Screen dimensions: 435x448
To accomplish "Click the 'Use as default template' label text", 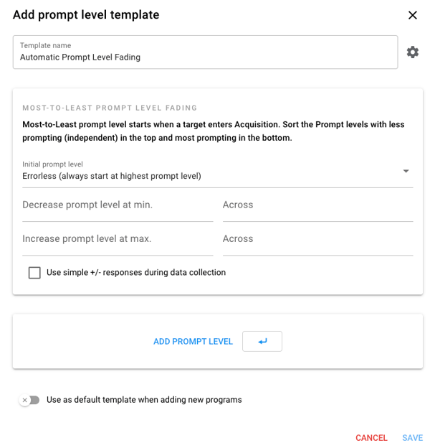I will [144, 400].
